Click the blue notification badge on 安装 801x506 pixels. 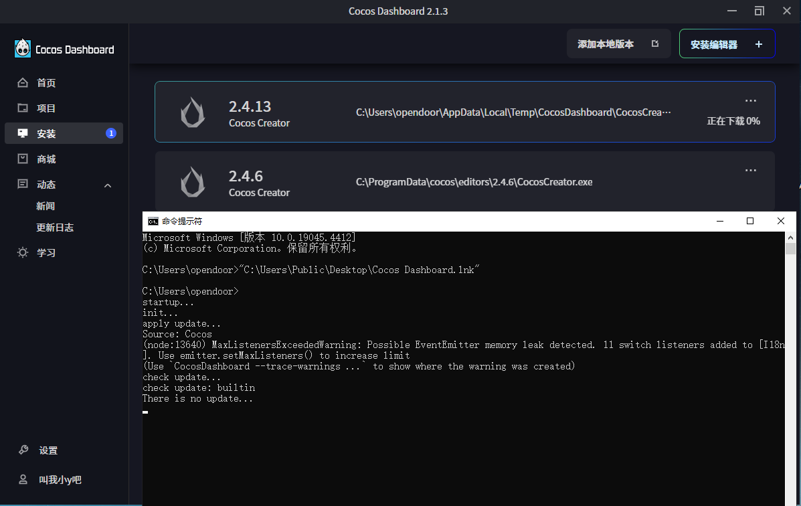click(111, 133)
